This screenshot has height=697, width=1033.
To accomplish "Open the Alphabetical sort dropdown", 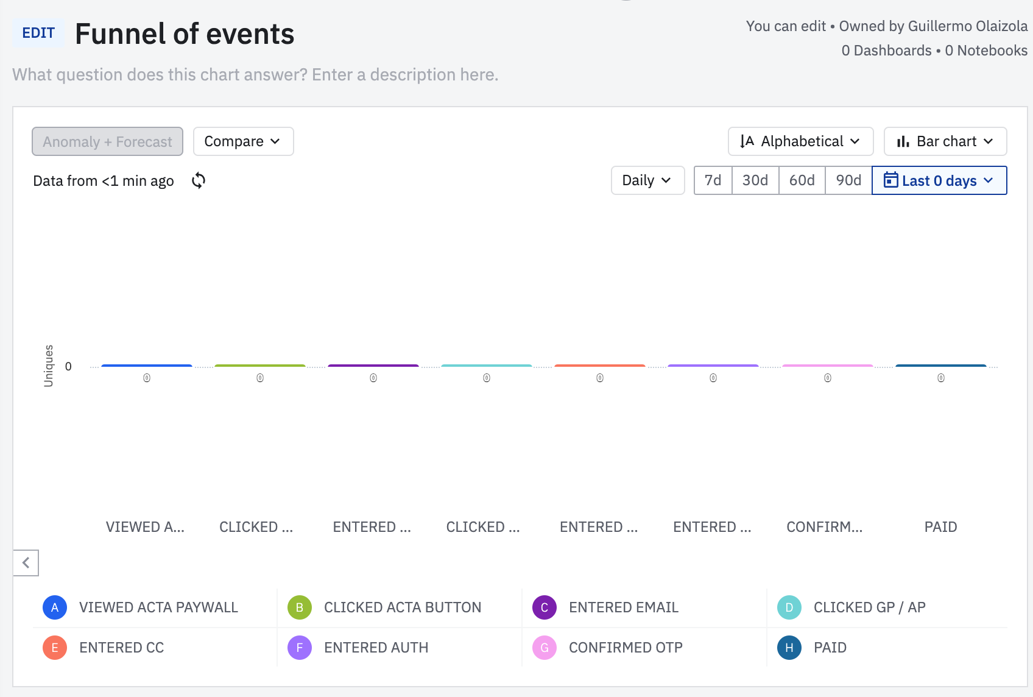I will tap(800, 141).
